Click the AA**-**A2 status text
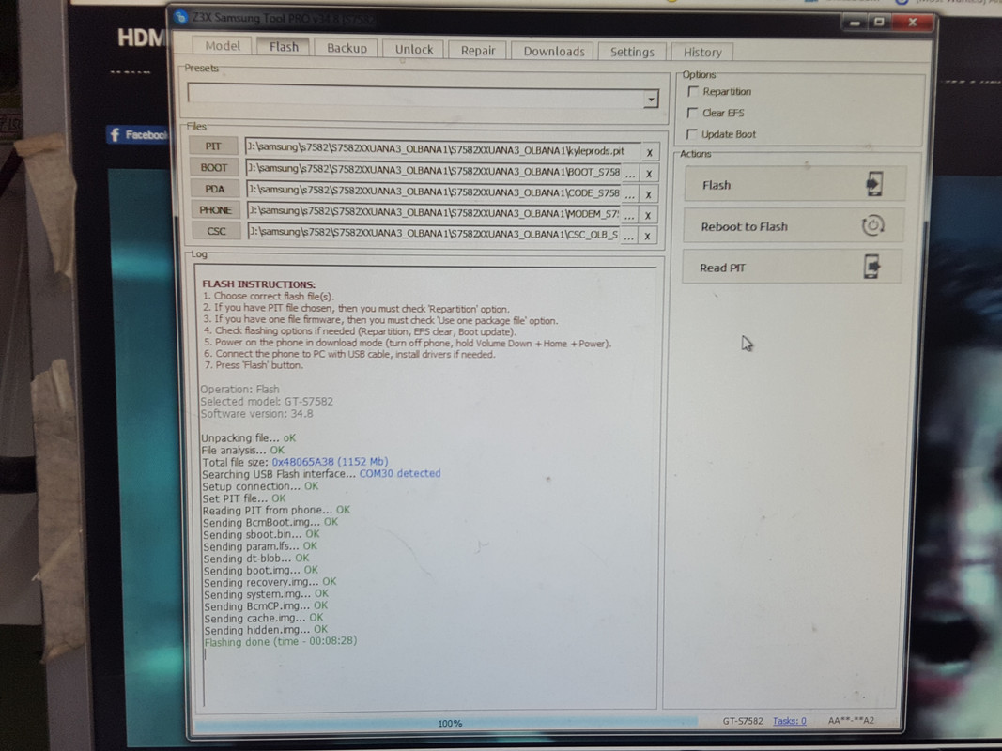The width and height of the screenshot is (1002, 751). [x=851, y=721]
